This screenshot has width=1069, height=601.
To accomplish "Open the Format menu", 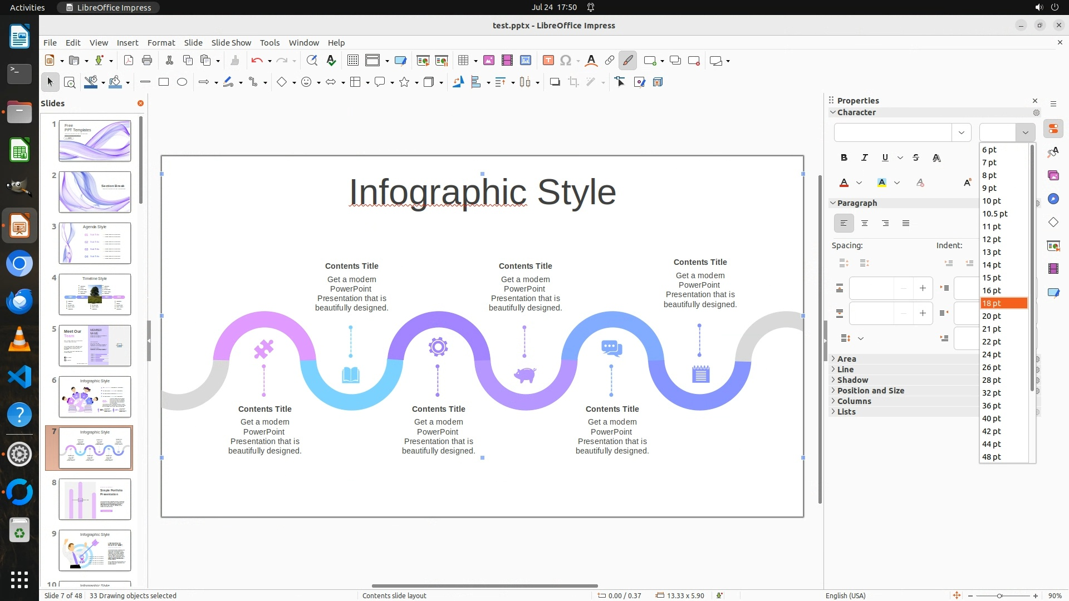I will point(161,43).
